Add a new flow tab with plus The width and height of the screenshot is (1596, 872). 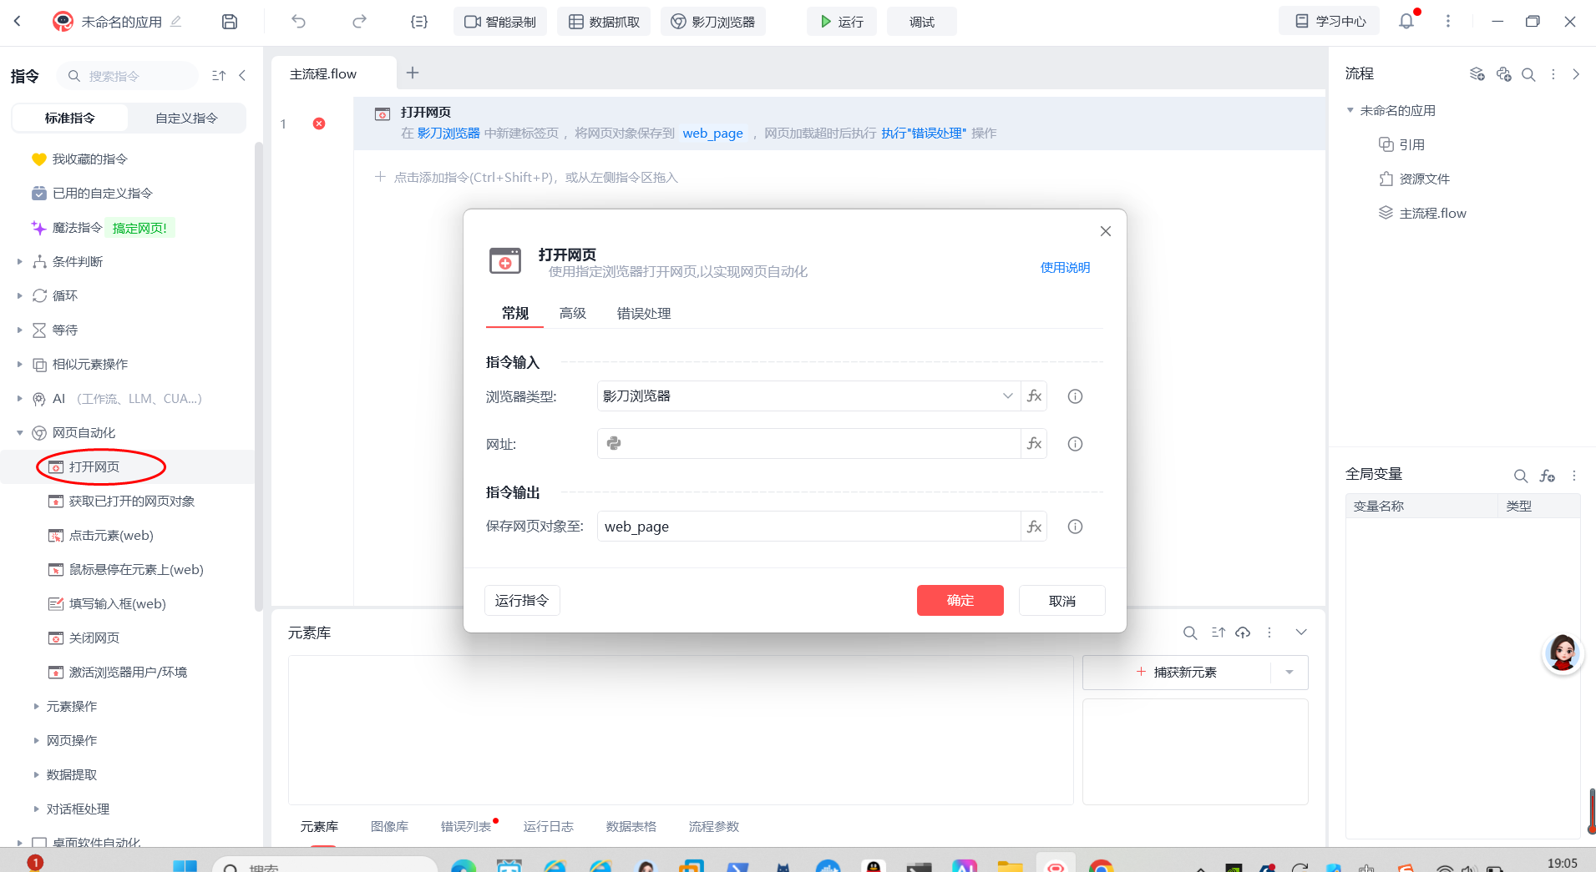pyautogui.click(x=413, y=73)
